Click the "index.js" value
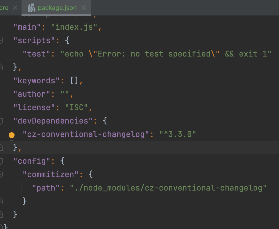 [x=74, y=27]
